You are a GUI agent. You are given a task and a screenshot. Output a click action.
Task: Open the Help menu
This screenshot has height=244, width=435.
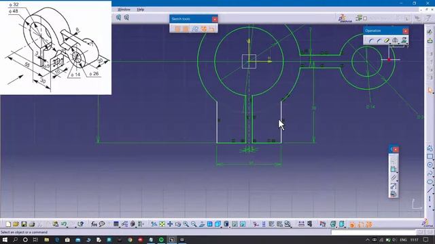141,9
